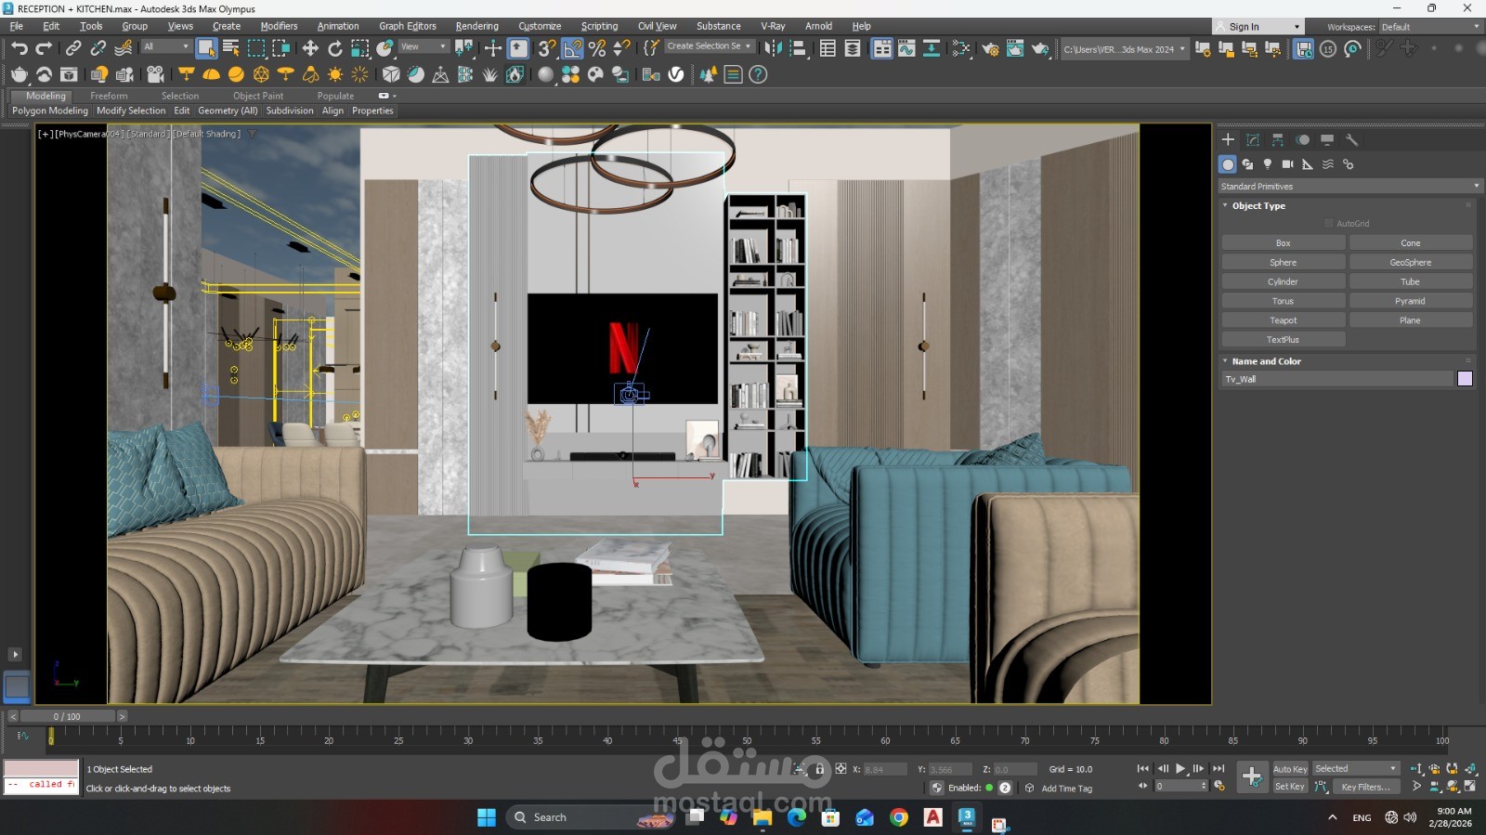
Task: Play the animation
Action: (x=1180, y=769)
